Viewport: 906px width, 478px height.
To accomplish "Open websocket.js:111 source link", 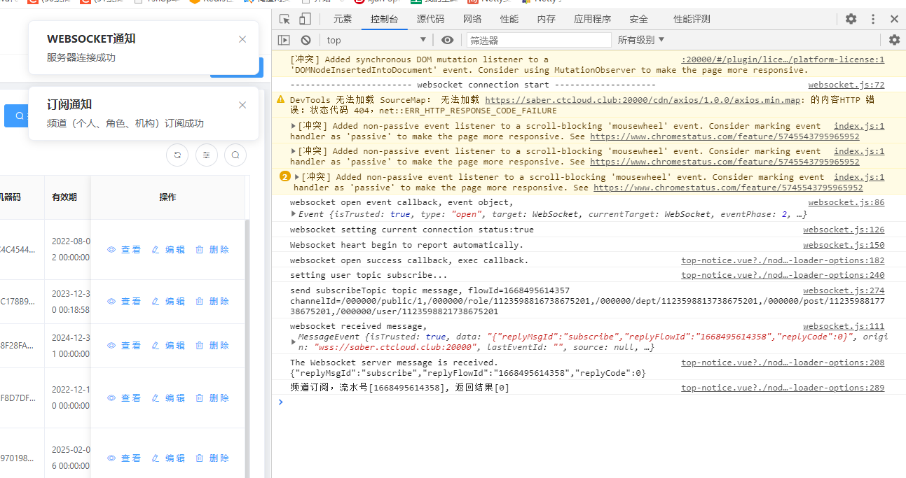I will point(844,326).
